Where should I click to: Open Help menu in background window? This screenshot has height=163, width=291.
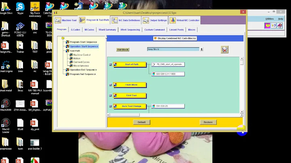(x=280, y=19)
